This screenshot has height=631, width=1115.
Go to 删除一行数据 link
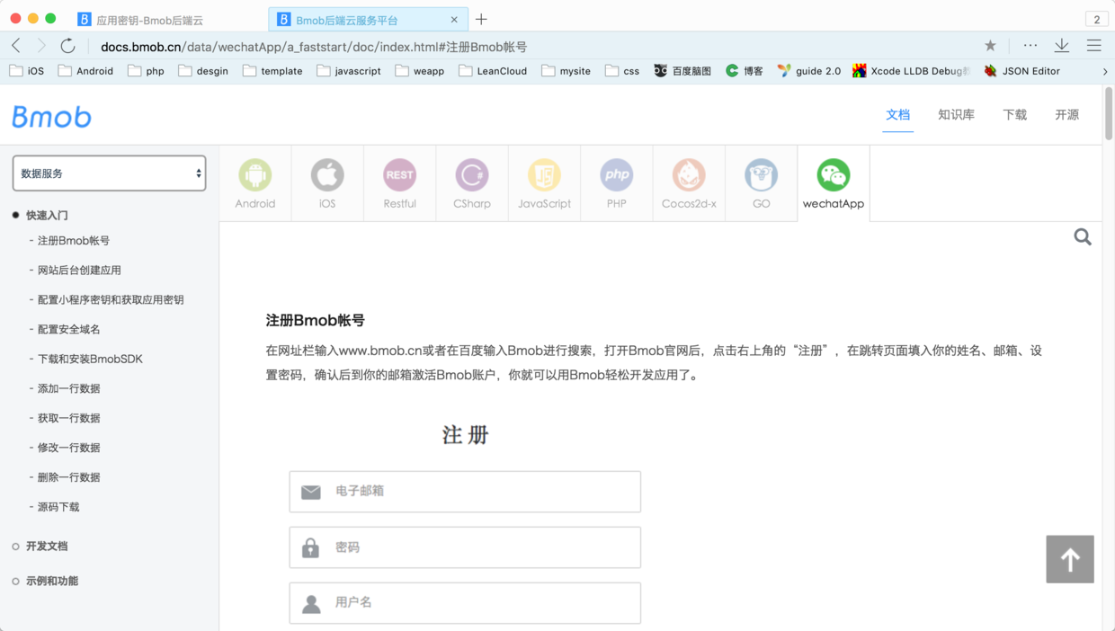(x=69, y=477)
